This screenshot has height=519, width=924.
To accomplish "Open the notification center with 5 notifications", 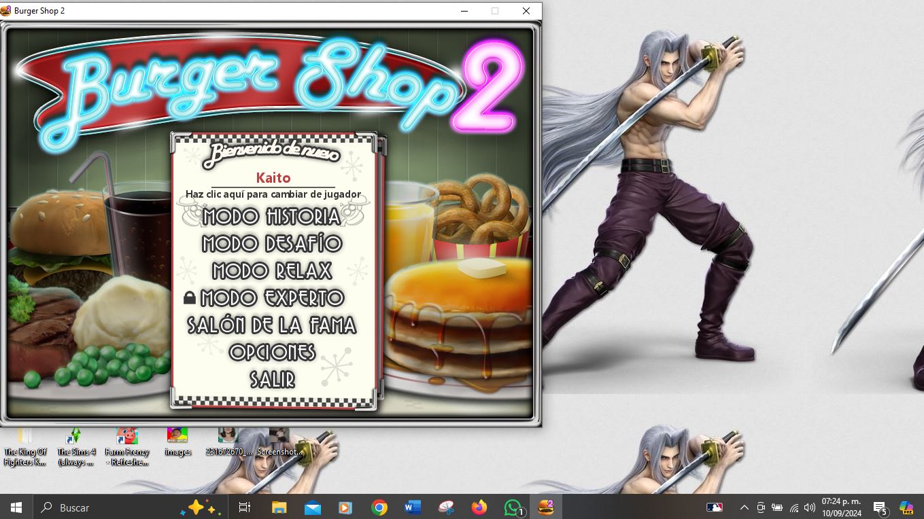I will point(880,507).
